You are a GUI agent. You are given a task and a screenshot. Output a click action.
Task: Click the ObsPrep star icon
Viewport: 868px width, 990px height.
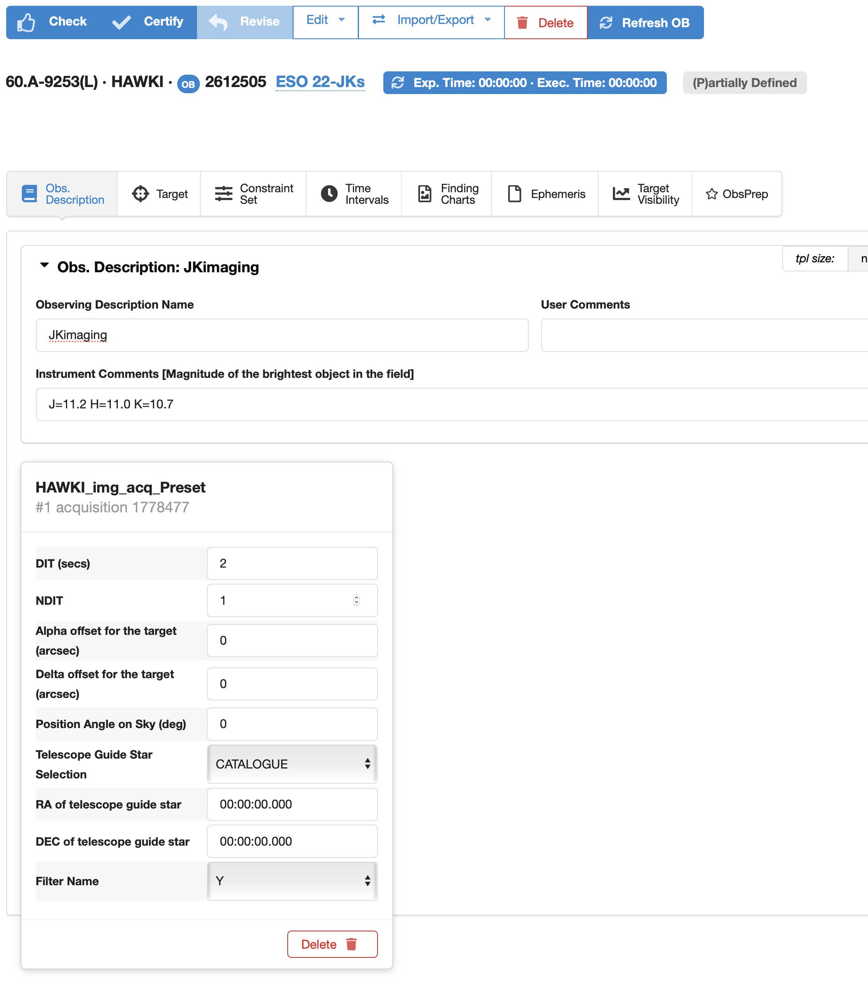[711, 194]
